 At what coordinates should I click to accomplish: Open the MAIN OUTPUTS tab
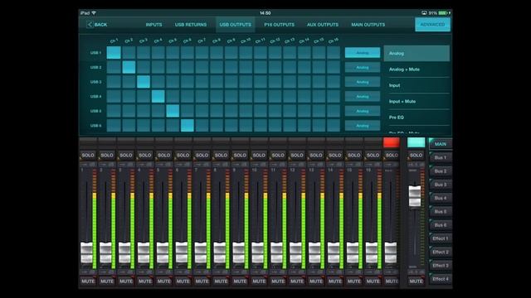pos(368,25)
